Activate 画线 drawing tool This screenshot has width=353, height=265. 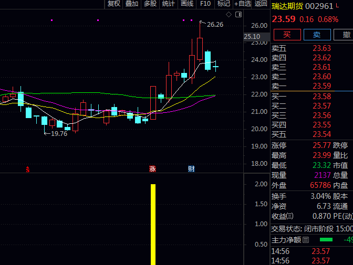click(187, 4)
